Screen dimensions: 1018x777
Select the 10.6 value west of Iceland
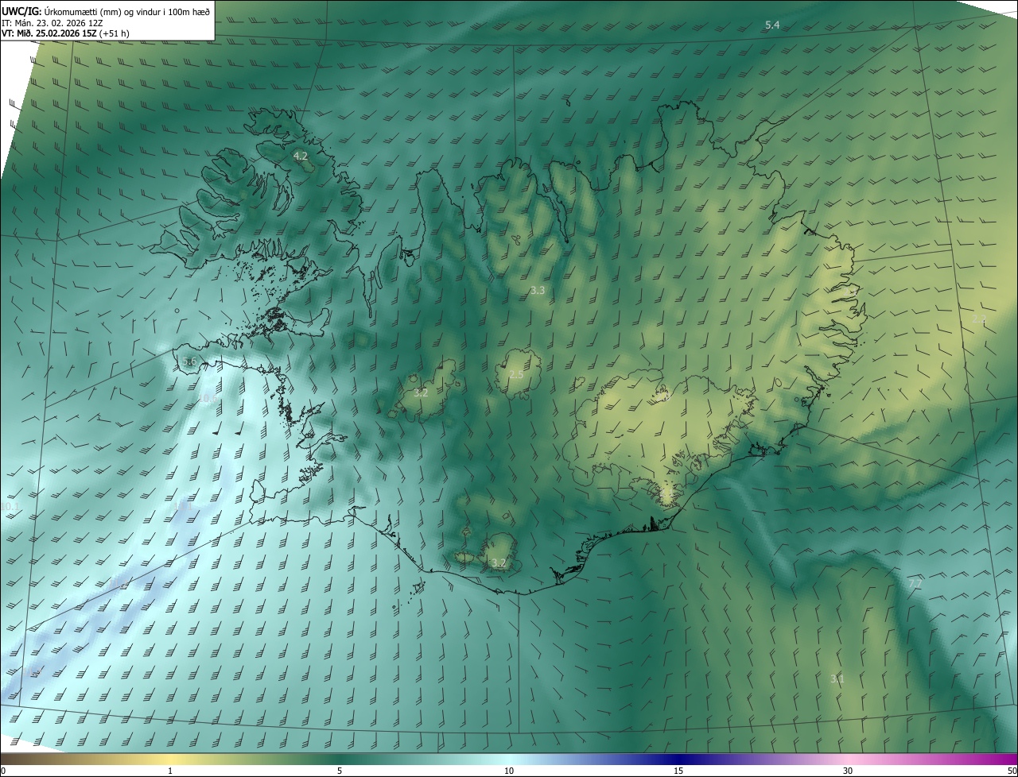point(208,398)
